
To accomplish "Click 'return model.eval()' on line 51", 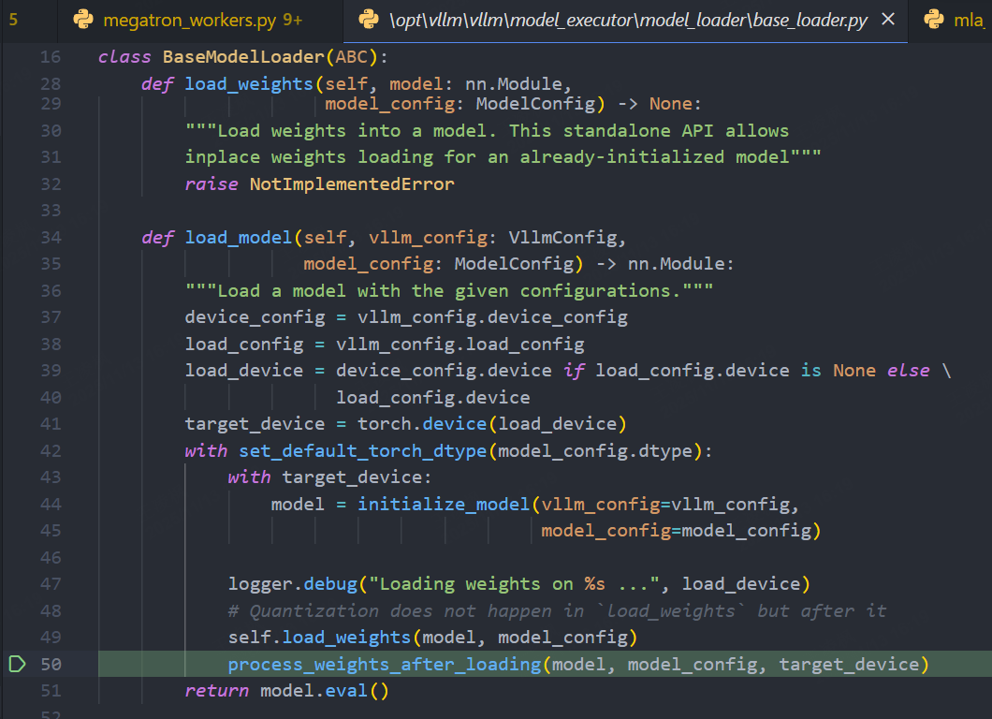I will point(286,691).
